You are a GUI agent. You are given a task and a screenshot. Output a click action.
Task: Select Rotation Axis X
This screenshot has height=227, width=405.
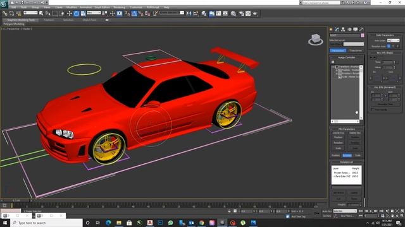(389, 46)
